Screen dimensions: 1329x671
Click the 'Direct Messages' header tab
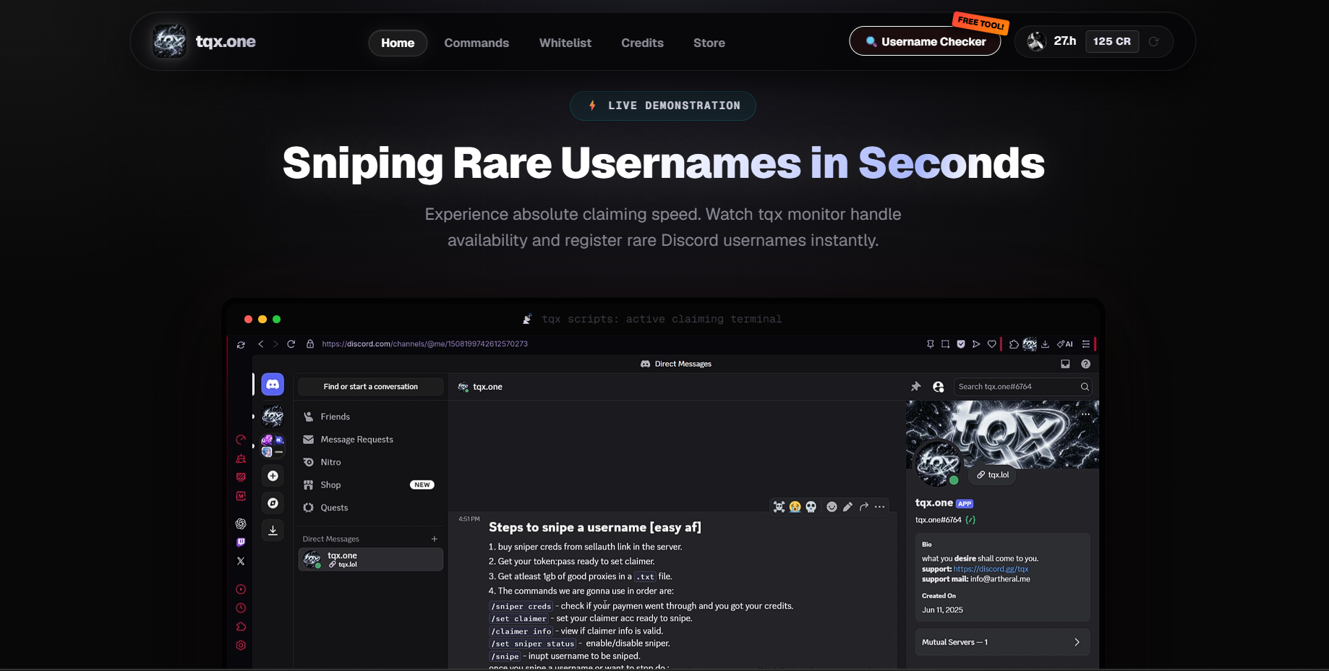click(x=676, y=364)
